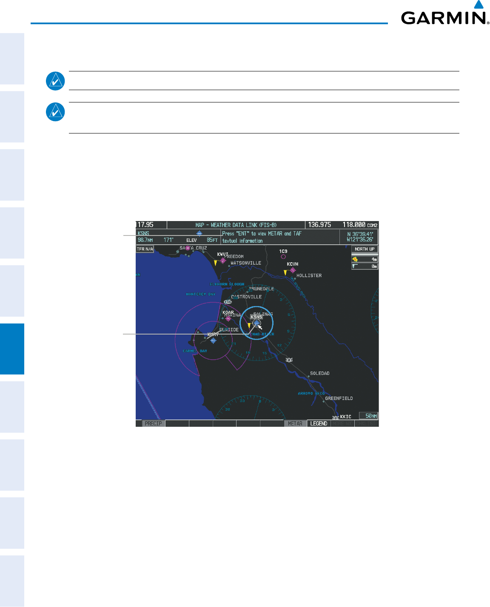The width and height of the screenshot is (490, 607).
Task: Click the N 36°39.41' latitude readout
Action: (x=360, y=234)
